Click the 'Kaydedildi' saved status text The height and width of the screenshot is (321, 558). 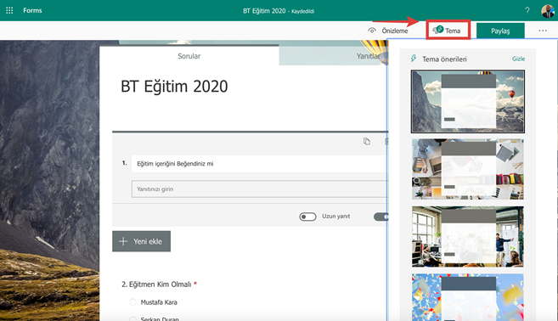coord(303,11)
